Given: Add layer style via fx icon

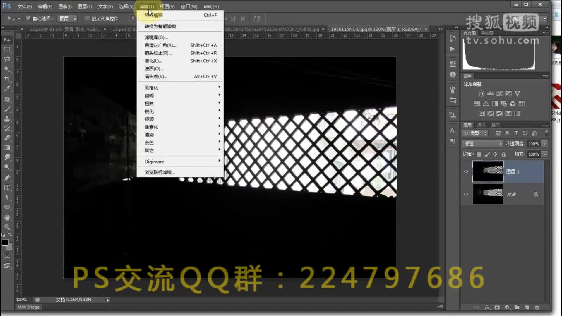Looking at the screenshot, I should pyautogui.click(x=487, y=307).
